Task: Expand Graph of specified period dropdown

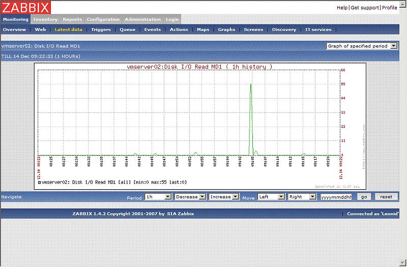Action: click(x=362, y=46)
